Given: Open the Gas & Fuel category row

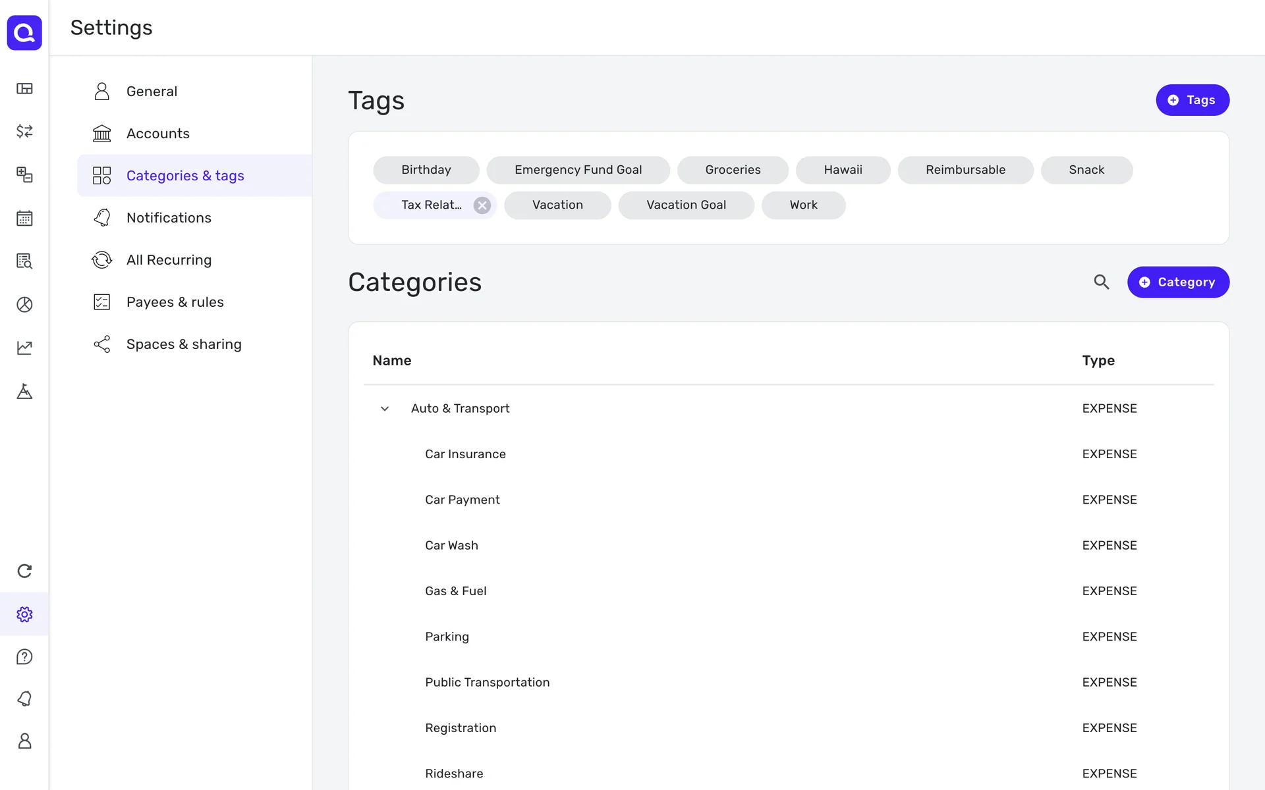Looking at the screenshot, I should point(455,591).
